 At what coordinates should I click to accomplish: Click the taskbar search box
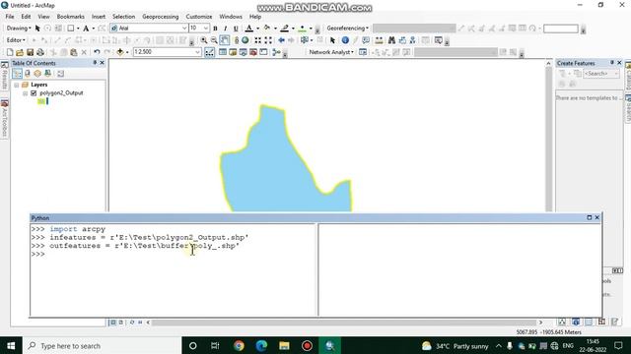tap(103, 345)
